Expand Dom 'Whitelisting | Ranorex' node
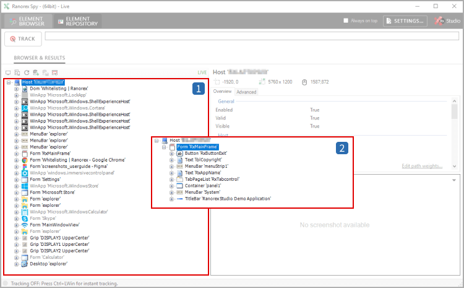Screen dimensions: 464x288 point(16,89)
